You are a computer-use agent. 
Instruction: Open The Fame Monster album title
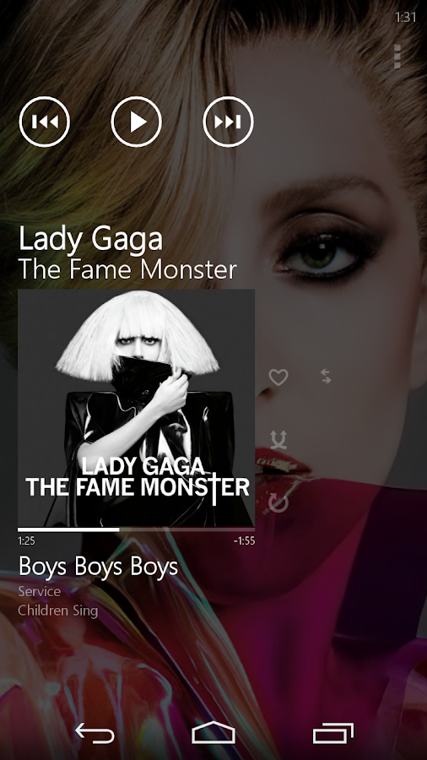pyautogui.click(x=127, y=269)
